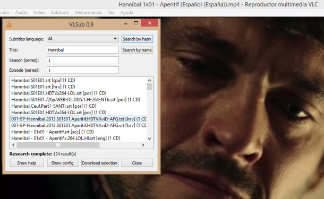Click the vertical scrollbar thumb
The image size is (324, 199).
149,87
